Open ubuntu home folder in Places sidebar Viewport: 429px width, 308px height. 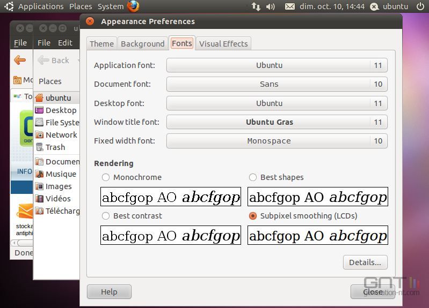(x=56, y=97)
